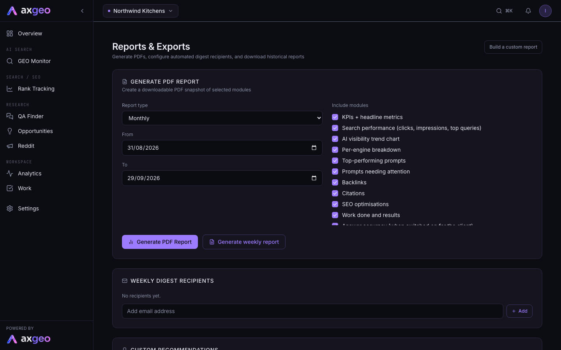
Task: Open the Report type Monthly dropdown
Action: tap(222, 118)
